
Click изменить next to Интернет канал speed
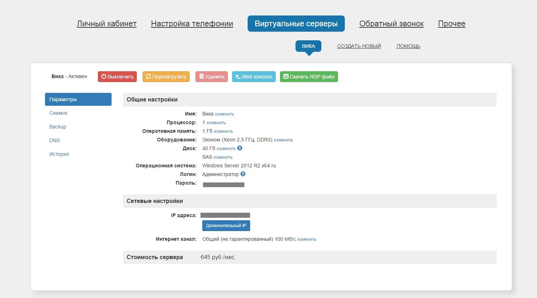tap(307, 239)
